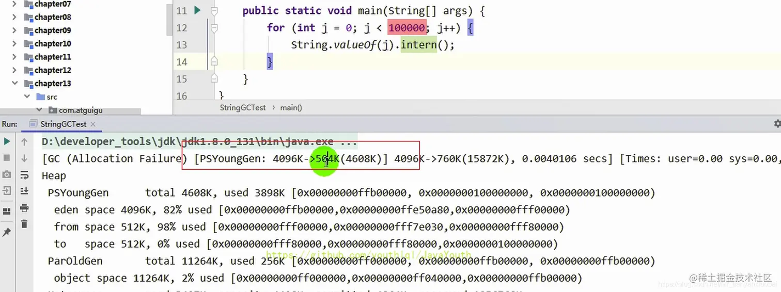The width and height of the screenshot is (781, 292).
Task: Collapse the for-loop fold marker at line 12
Action: point(214,27)
